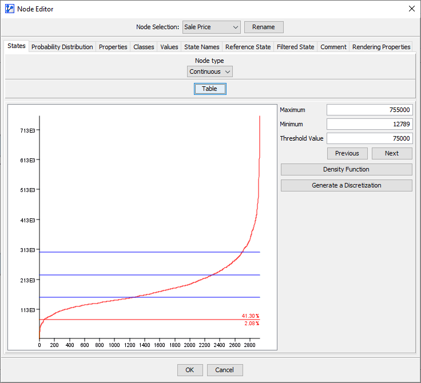The image size is (421, 383).
Task: Click Generate a Discretization button
Action: 347,185
